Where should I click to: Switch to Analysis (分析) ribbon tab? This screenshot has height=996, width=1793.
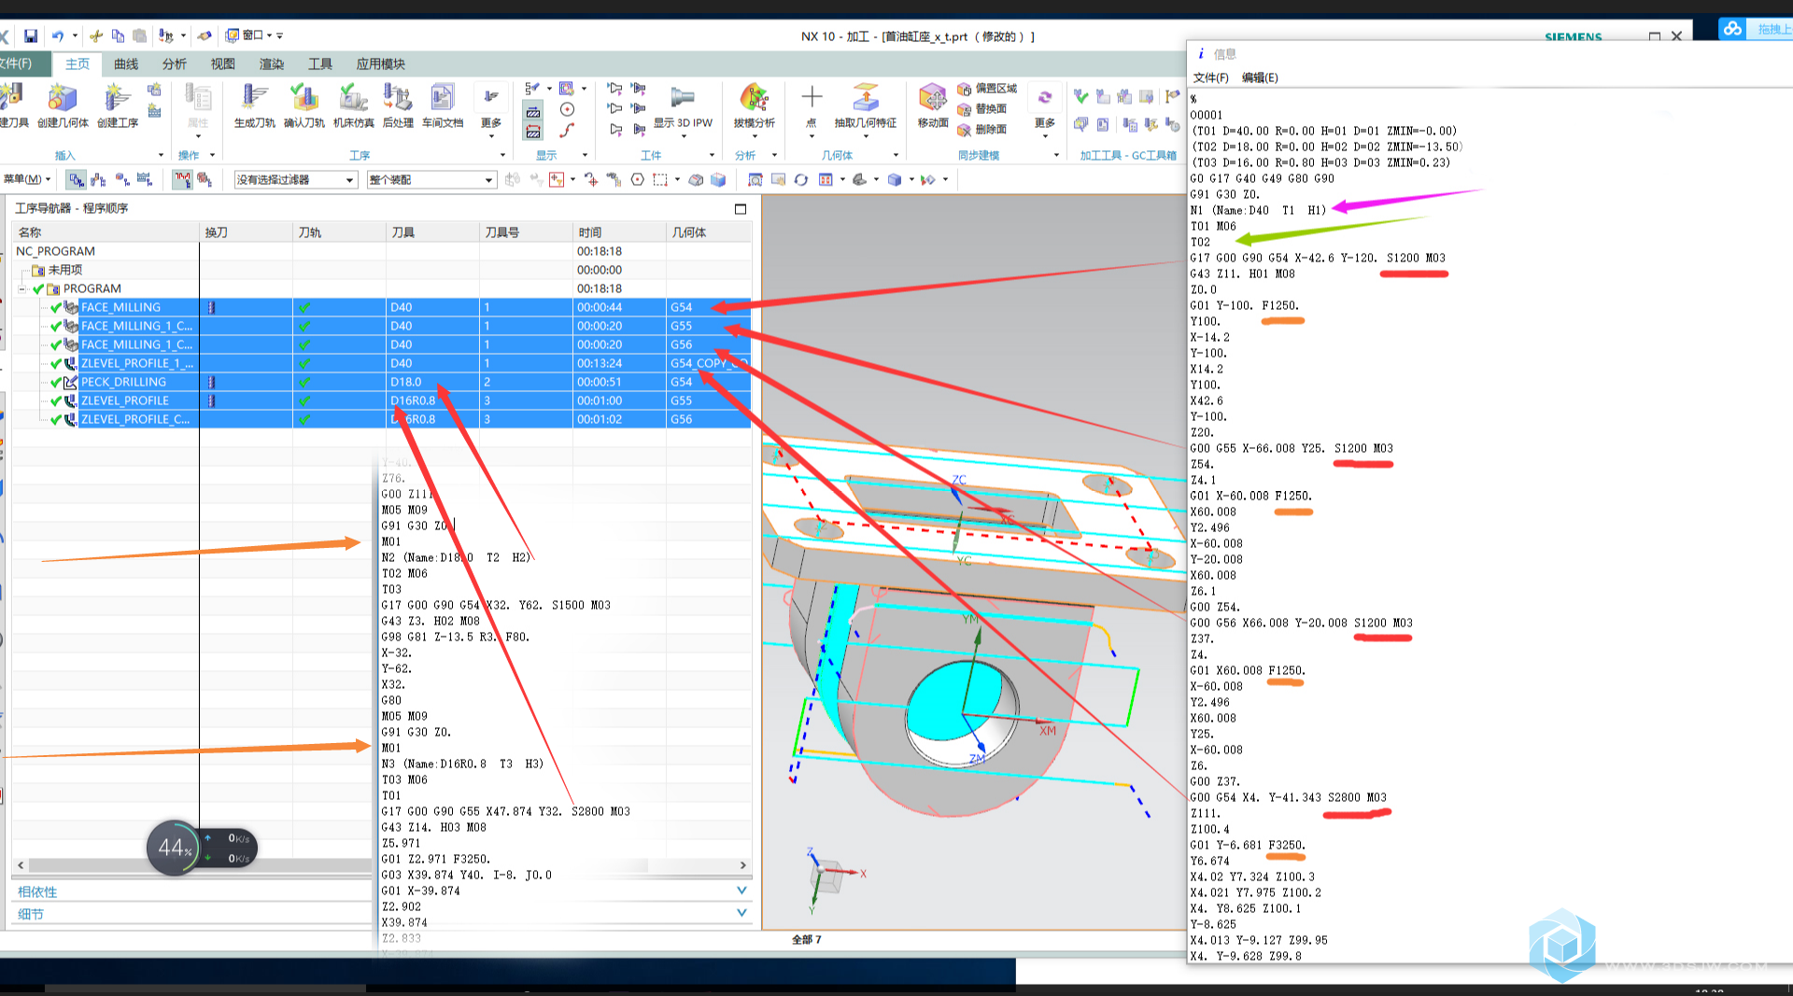[x=175, y=64]
